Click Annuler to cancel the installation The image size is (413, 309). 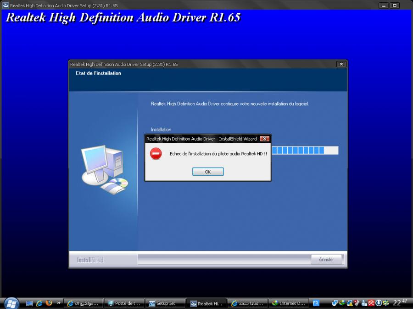(x=326, y=260)
